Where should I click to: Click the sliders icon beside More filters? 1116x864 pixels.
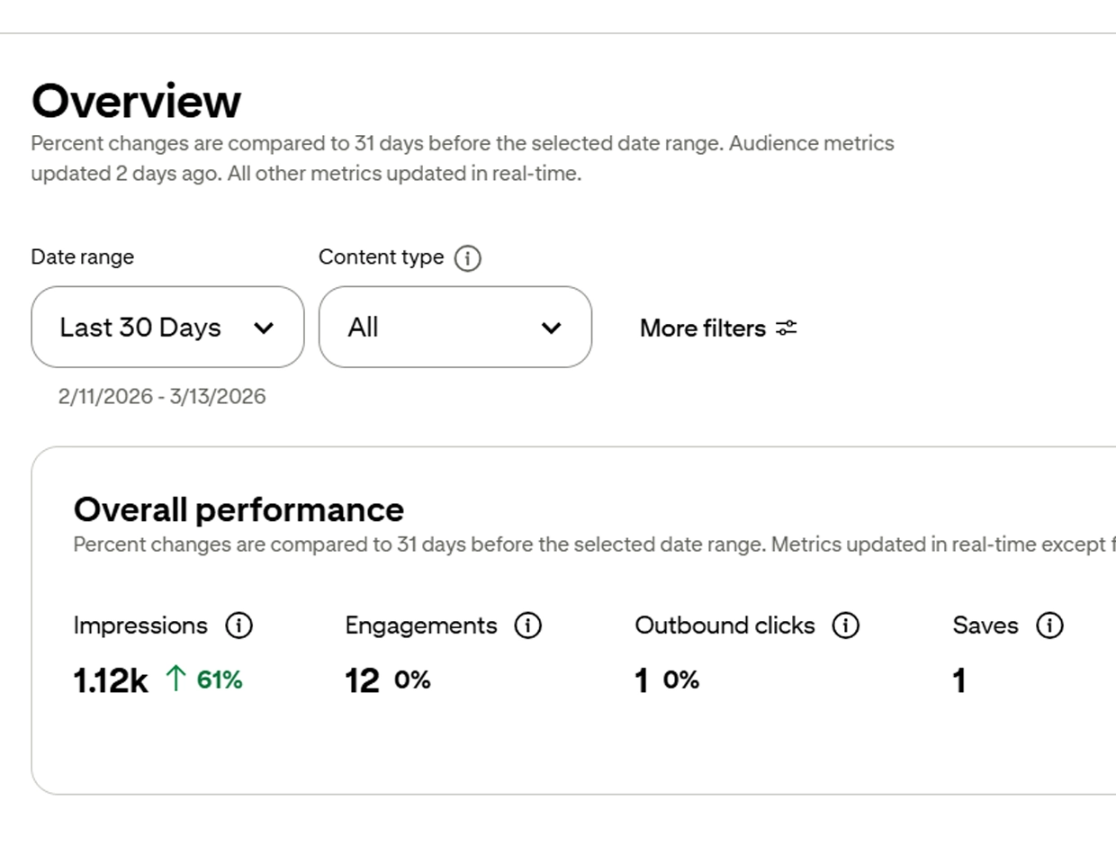(x=787, y=328)
